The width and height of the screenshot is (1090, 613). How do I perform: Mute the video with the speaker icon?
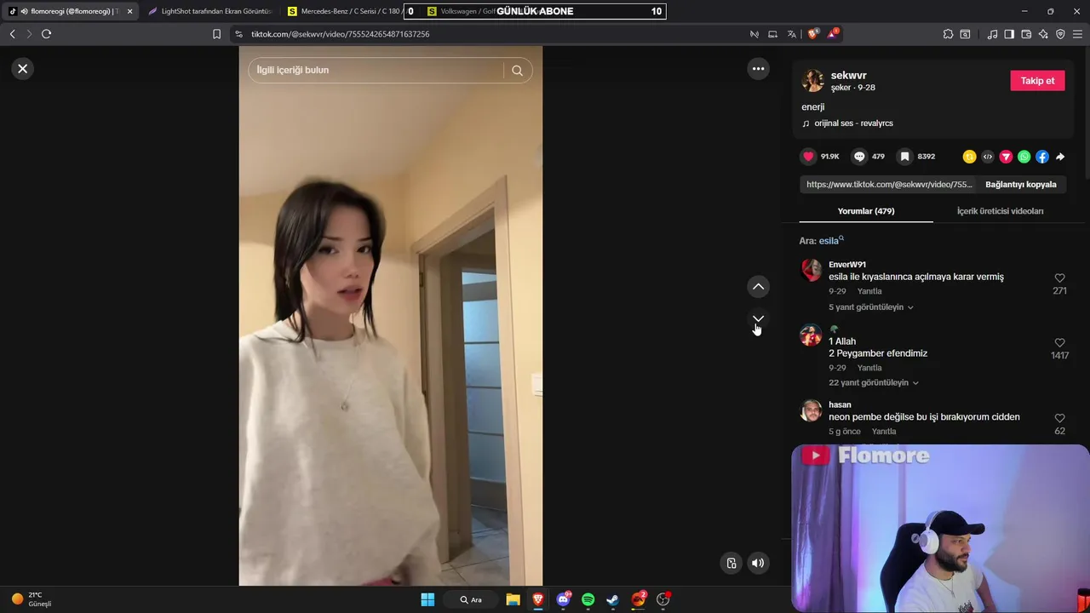tap(758, 563)
